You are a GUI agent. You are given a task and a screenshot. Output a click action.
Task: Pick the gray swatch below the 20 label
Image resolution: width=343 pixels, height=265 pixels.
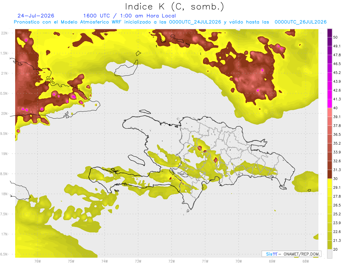click(330, 254)
